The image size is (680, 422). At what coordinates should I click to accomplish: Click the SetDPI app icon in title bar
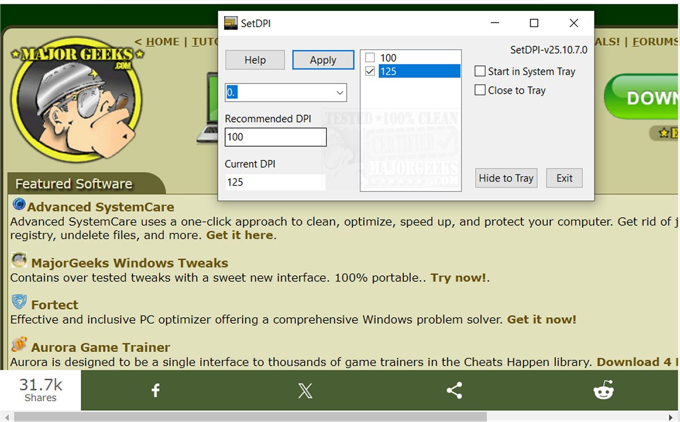click(x=230, y=23)
